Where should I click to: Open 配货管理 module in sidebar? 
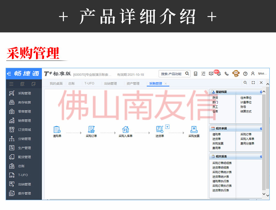pos(20,157)
